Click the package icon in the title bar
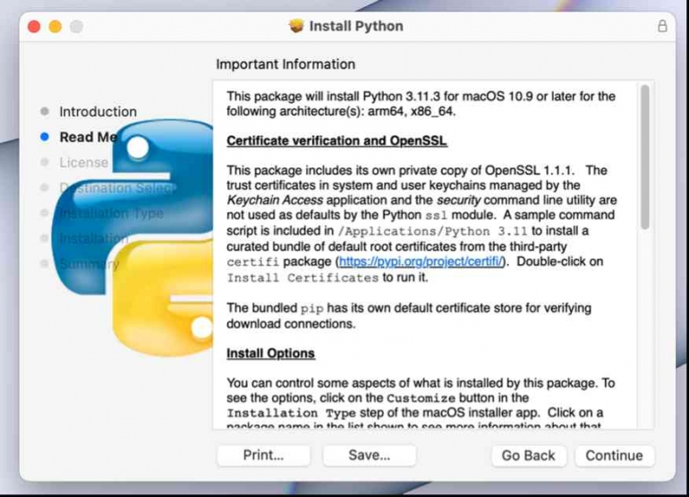Viewport: 689px width, 497px height. [x=296, y=26]
